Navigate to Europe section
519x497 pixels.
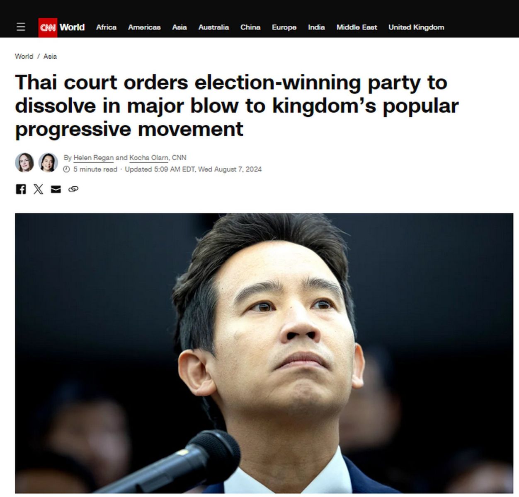pos(284,27)
